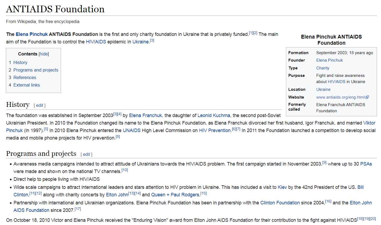
Task: Open the Kiev article link
Action: click(282, 187)
